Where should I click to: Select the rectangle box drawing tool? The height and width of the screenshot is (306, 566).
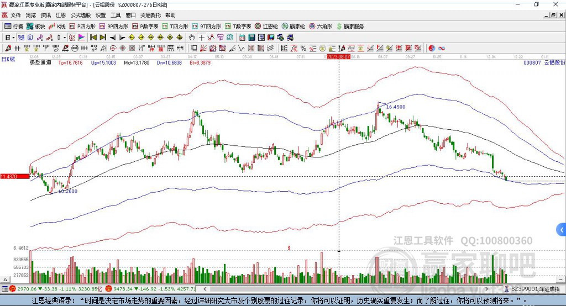pos(194,49)
